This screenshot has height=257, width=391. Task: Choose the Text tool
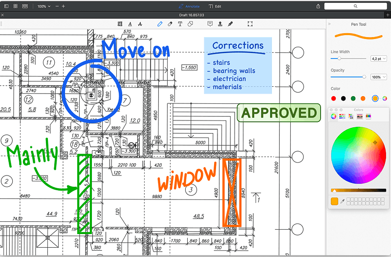click(x=180, y=23)
